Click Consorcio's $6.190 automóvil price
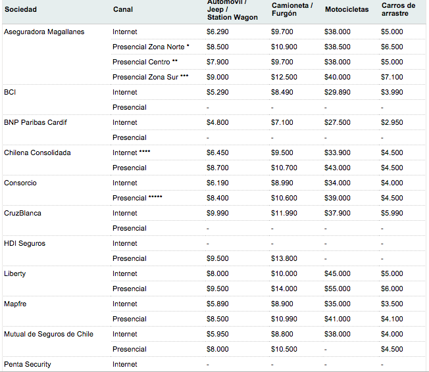Screen dimensions: 429x372 point(218,183)
